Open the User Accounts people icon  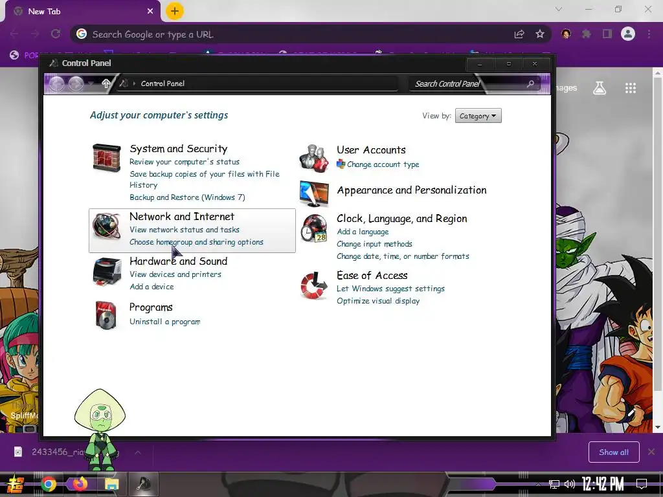(x=314, y=158)
